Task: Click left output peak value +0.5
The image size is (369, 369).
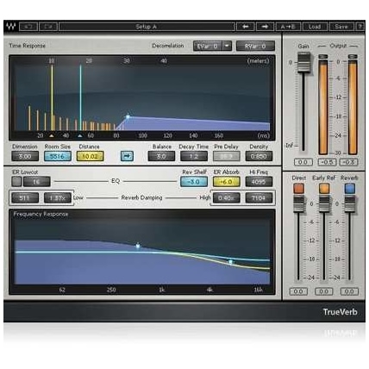Action: [x=327, y=162]
